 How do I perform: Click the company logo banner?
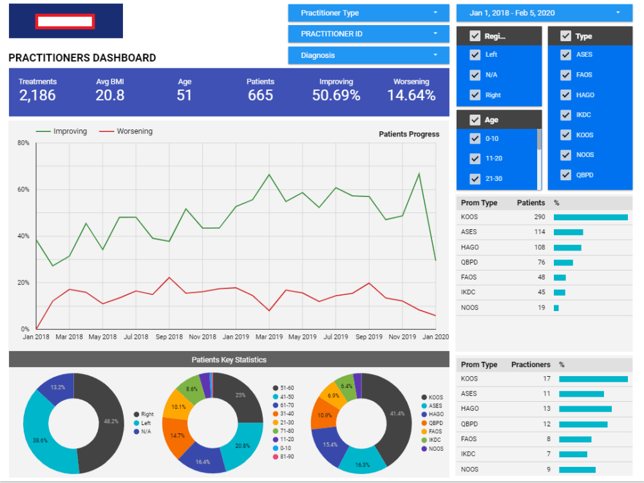tap(66, 21)
